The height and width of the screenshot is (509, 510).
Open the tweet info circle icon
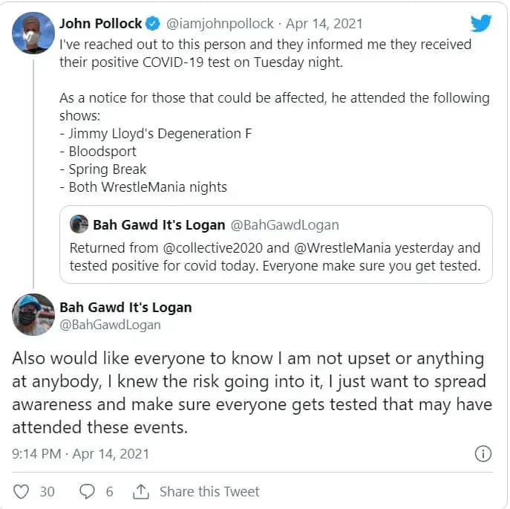[482, 453]
